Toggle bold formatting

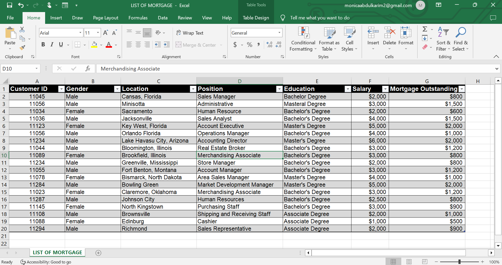[x=43, y=45]
